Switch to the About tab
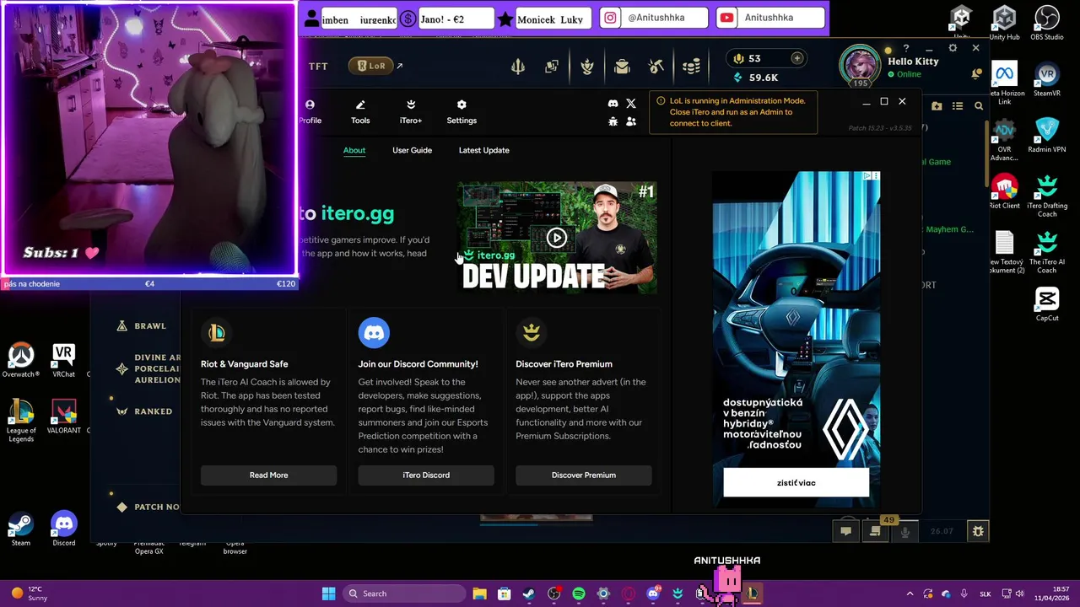1080x607 pixels. point(354,150)
